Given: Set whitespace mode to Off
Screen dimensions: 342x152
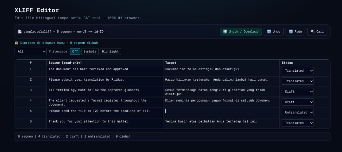Looking at the screenshot, I should coord(75,51).
